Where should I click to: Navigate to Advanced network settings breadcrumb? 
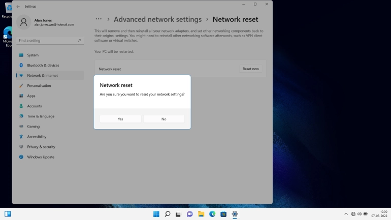coord(157,19)
